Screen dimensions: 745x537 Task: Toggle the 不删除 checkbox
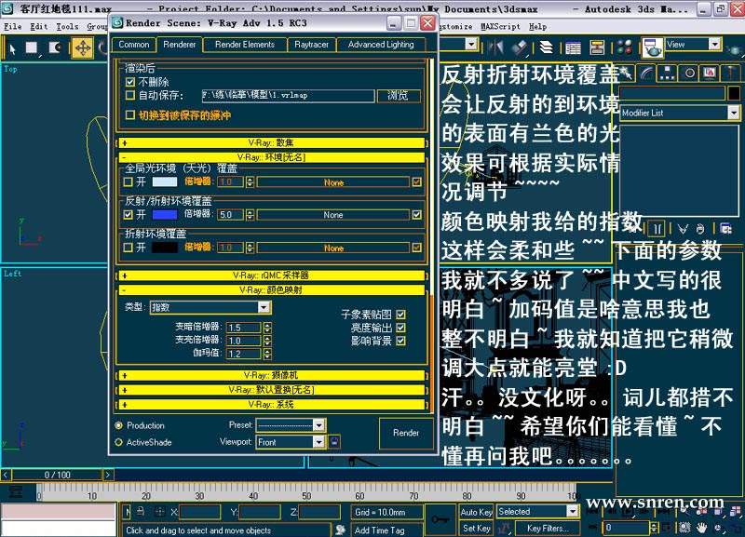tap(130, 82)
